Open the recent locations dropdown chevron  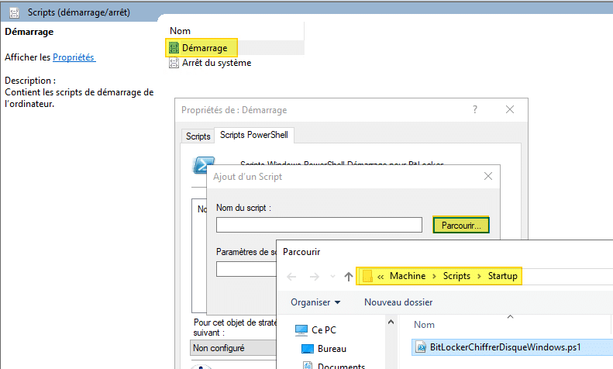coord(332,276)
